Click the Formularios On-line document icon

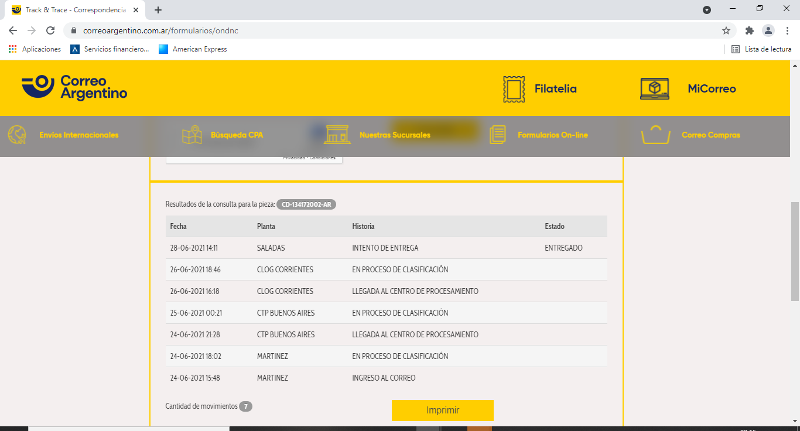[x=497, y=135]
